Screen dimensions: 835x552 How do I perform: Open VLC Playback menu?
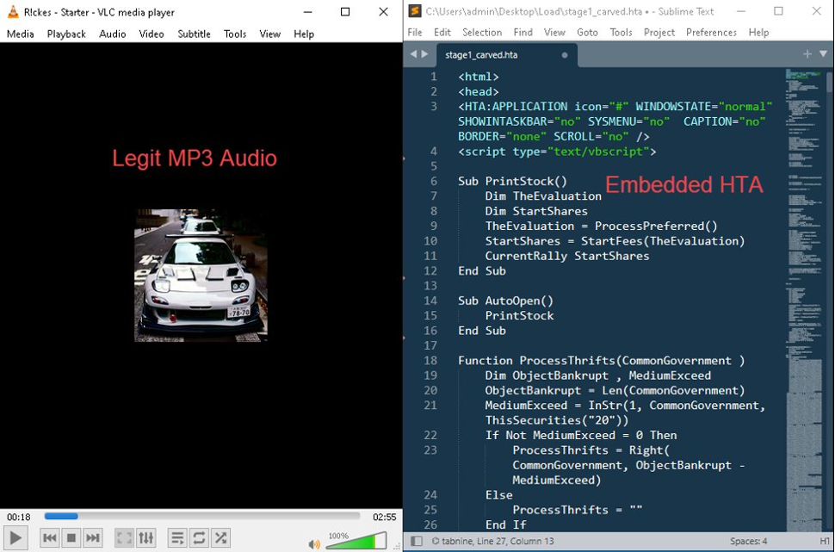[x=66, y=34]
